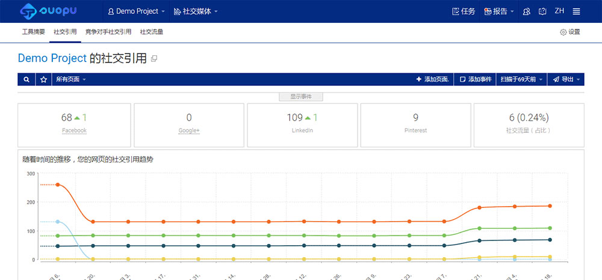Open the hamburger menu icon
This screenshot has height=280, width=602.
tap(576, 11)
